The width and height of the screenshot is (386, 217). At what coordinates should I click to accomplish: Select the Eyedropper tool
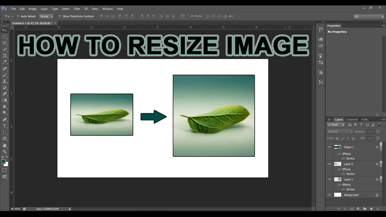pos(5,62)
